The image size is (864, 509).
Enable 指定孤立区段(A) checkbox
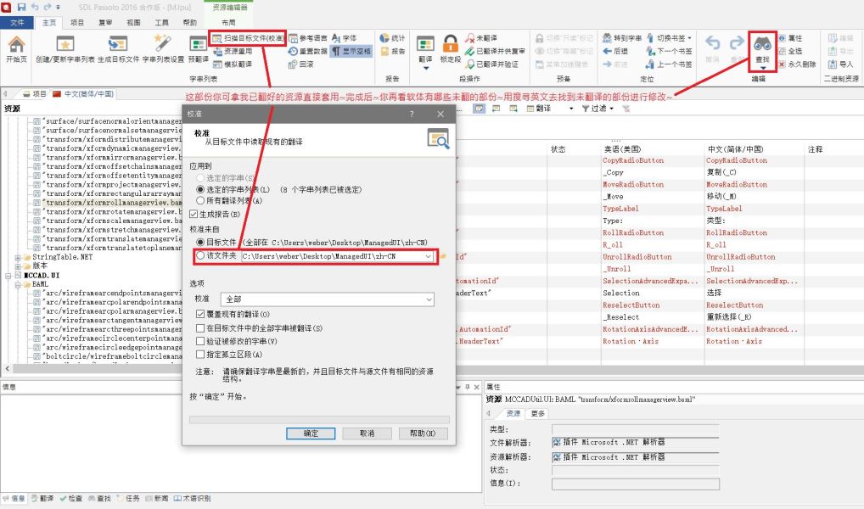(x=200, y=355)
